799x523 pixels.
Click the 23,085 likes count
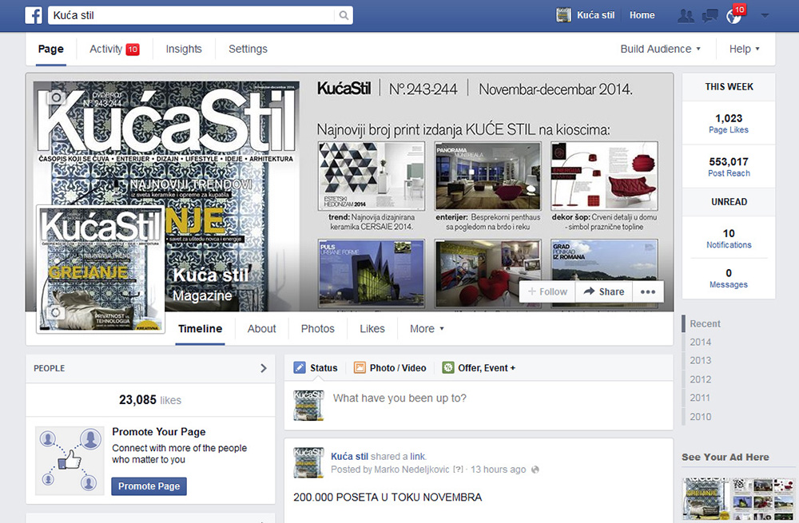pos(150,400)
